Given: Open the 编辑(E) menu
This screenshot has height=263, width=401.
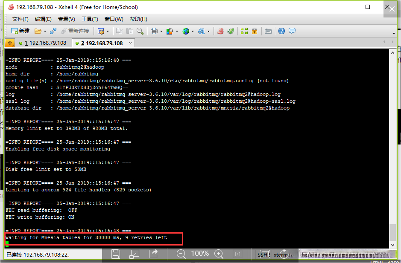Looking at the screenshot, I should pos(43,19).
